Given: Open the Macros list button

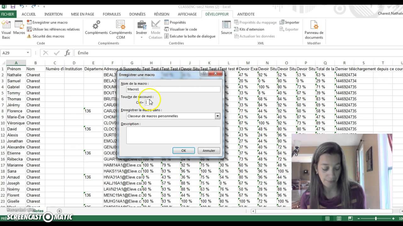Looking at the screenshot, I should (x=19, y=28).
